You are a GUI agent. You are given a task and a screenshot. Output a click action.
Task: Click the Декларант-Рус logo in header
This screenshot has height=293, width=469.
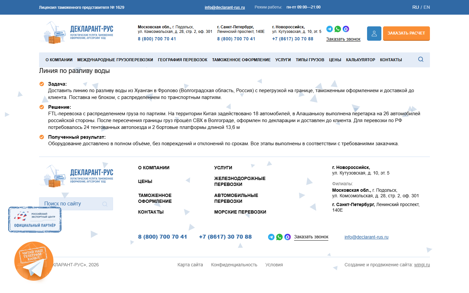click(x=76, y=33)
